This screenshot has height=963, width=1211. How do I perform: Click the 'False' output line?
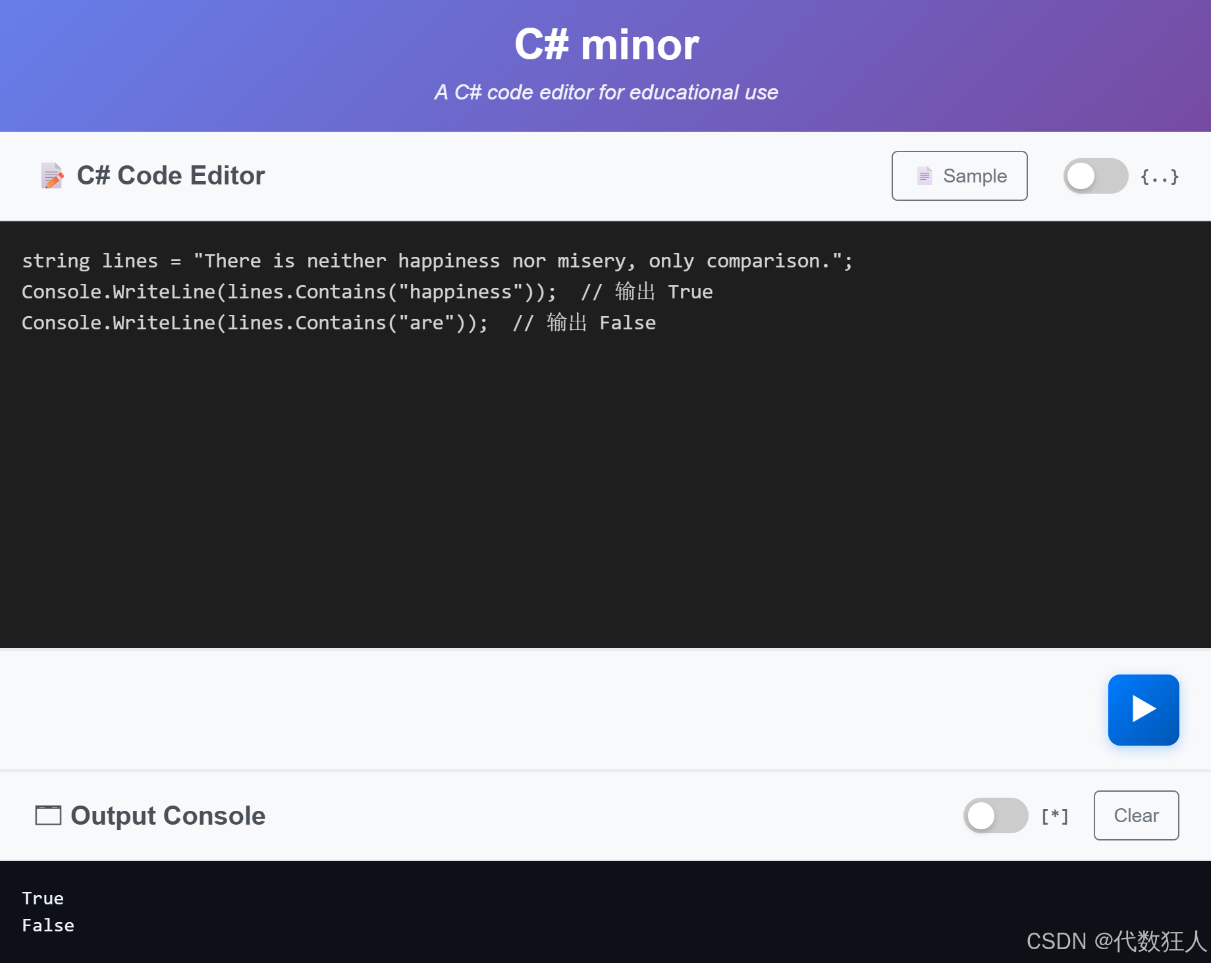pyautogui.click(x=48, y=925)
